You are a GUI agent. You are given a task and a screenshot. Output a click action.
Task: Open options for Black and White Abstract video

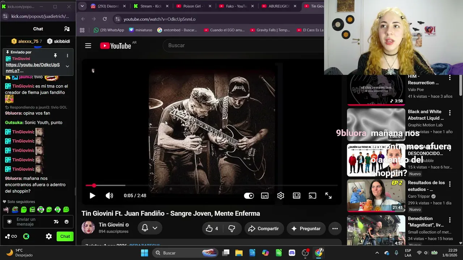point(450,113)
